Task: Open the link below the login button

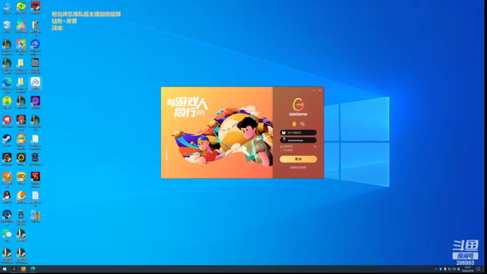Action: (x=298, y=167)
